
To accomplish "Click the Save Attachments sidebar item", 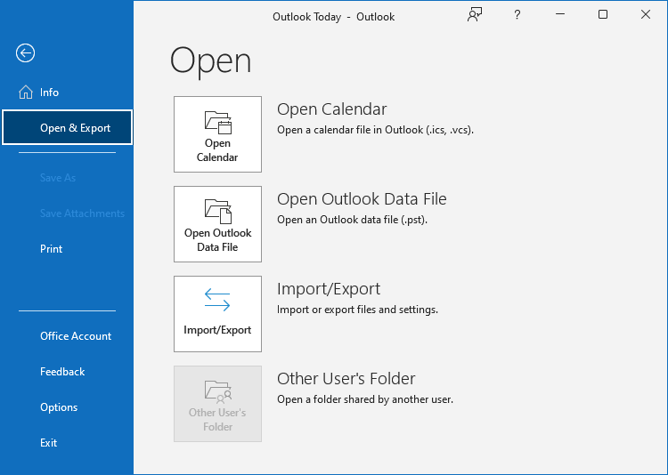I will 67,213.
